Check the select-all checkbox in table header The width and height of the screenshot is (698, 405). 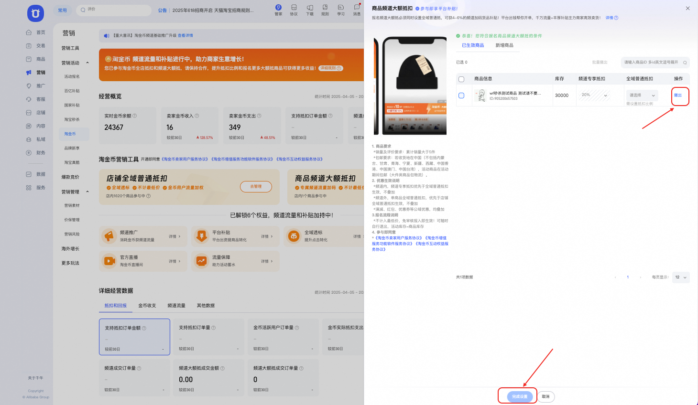[461, 79]
